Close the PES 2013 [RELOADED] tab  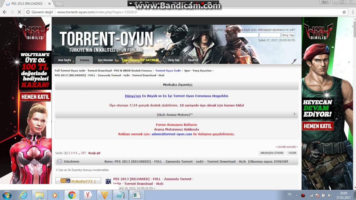click(50, 4)
